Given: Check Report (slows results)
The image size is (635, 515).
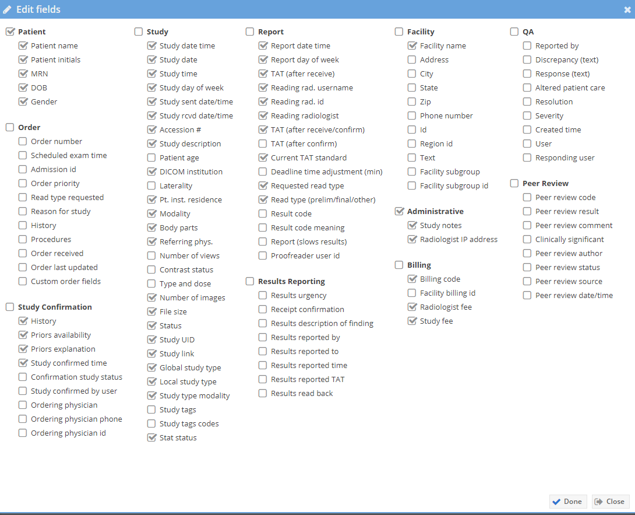Looking at the screenshot, I should click(263, 241).
